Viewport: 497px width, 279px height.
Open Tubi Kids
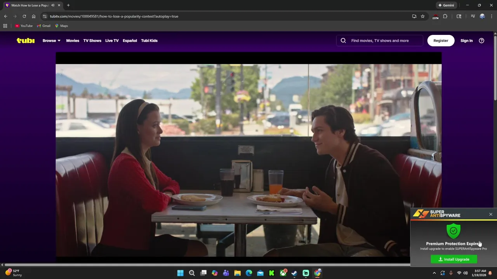(149, 40)
